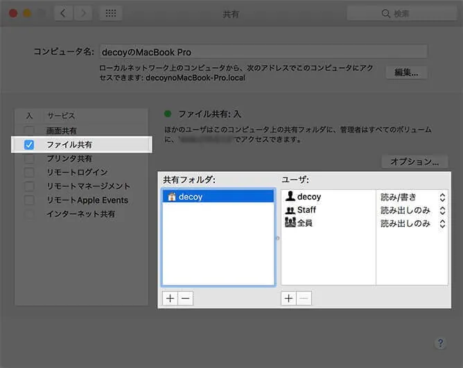The image size is (463, 368).
Task: Open permission dropdown for decoy user
Action: [442, 198]
